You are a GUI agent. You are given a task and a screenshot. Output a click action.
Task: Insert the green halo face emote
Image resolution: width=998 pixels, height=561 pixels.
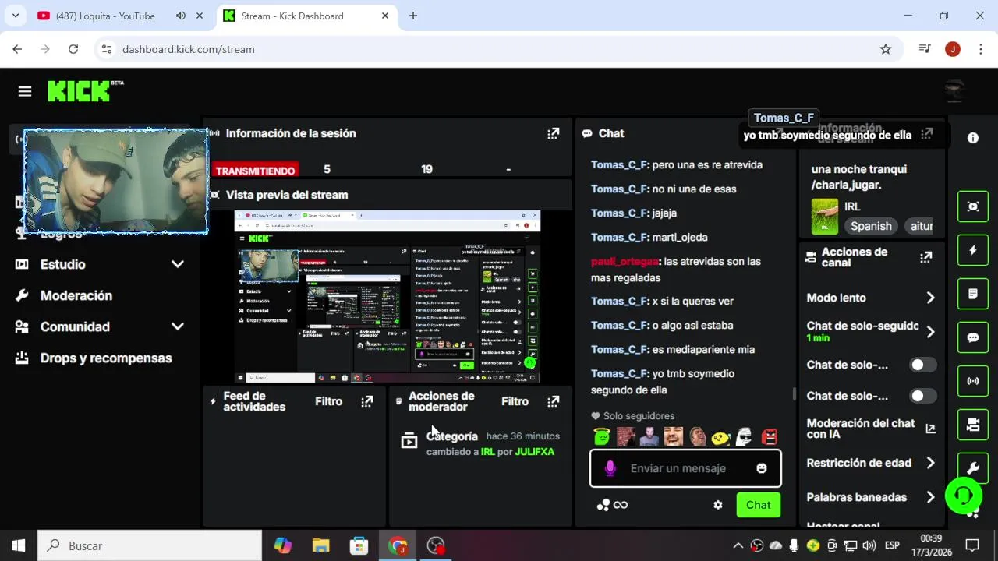[x=601, y=436]
